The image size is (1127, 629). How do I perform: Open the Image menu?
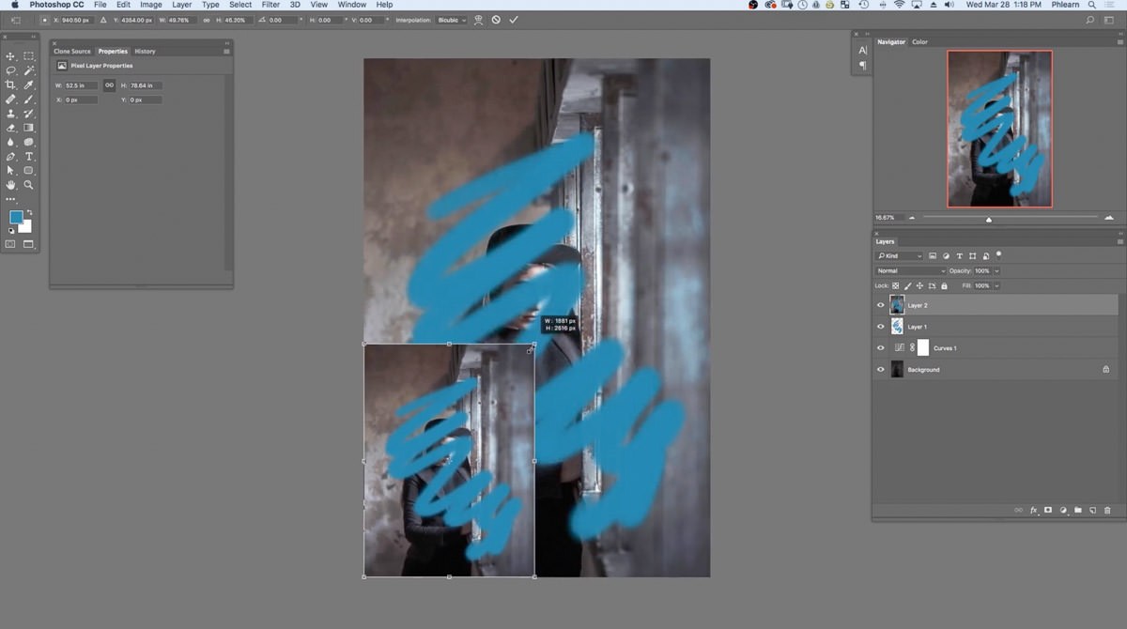tap(151, 5)
